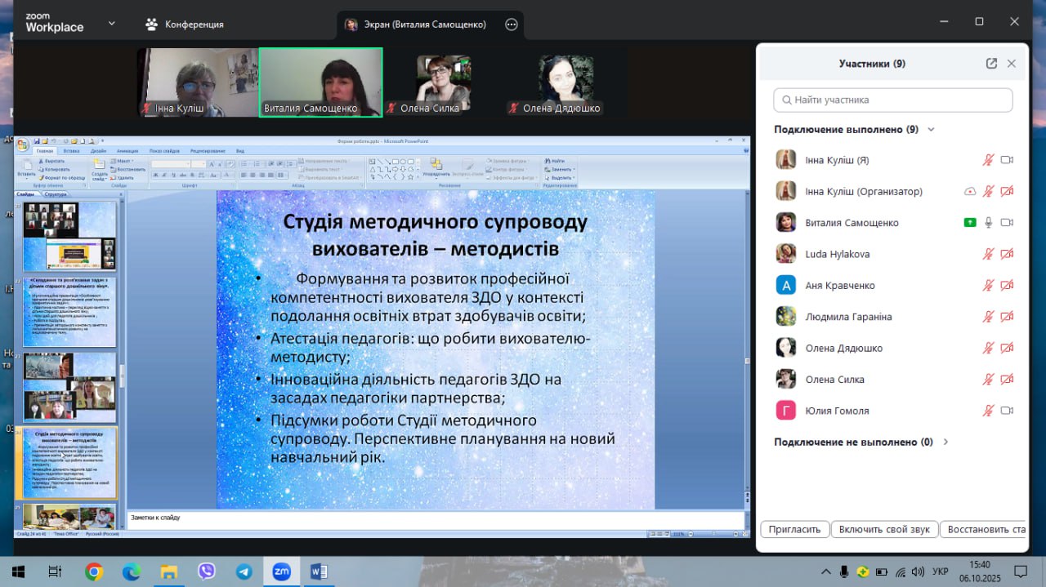1046x587 pixels.
Task: Open the Дизайн ribbon tab
Action: (x=98, y=151)
